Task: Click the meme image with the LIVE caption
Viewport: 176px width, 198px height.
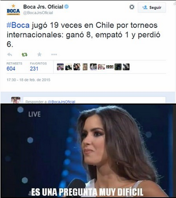Action: 88,150
